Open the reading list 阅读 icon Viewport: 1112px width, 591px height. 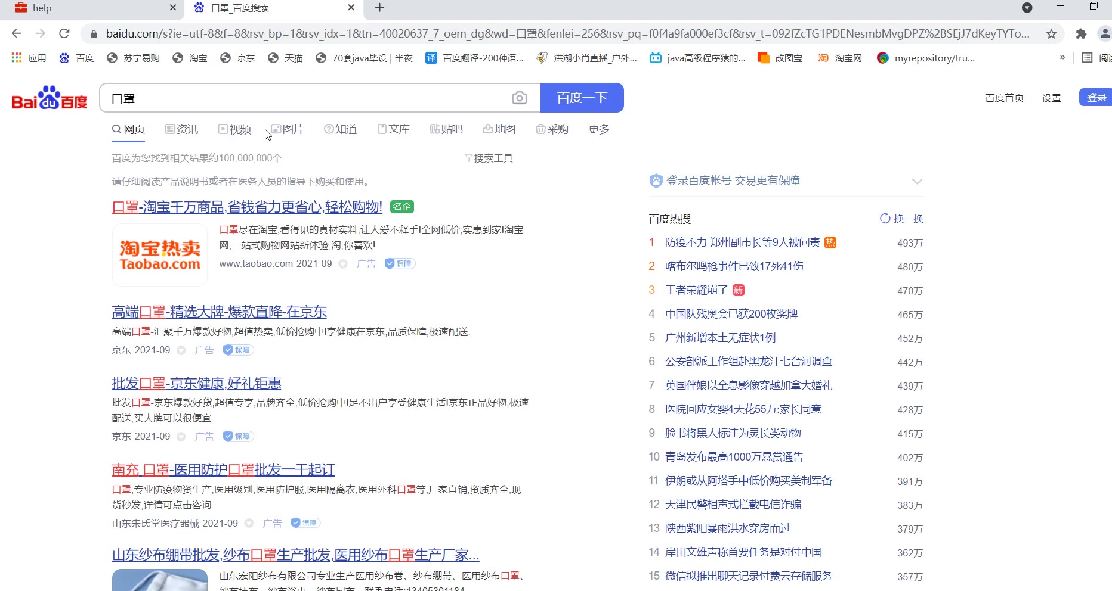coord(1096,58)
